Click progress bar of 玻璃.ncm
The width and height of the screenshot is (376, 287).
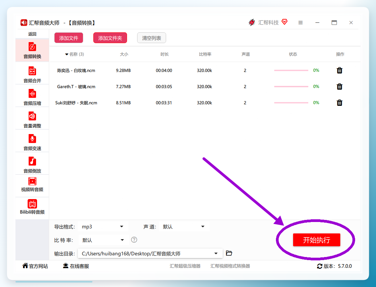291,86
